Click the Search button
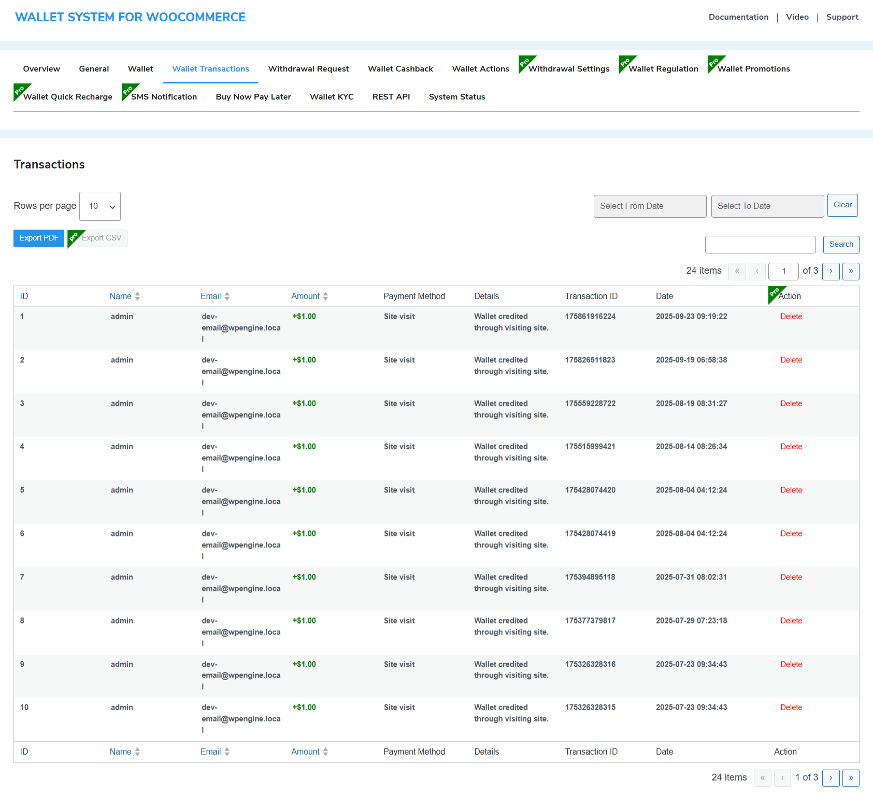 point(841,244)
